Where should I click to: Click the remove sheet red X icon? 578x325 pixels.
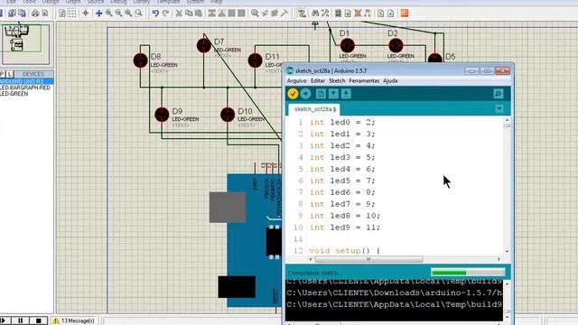358,14
